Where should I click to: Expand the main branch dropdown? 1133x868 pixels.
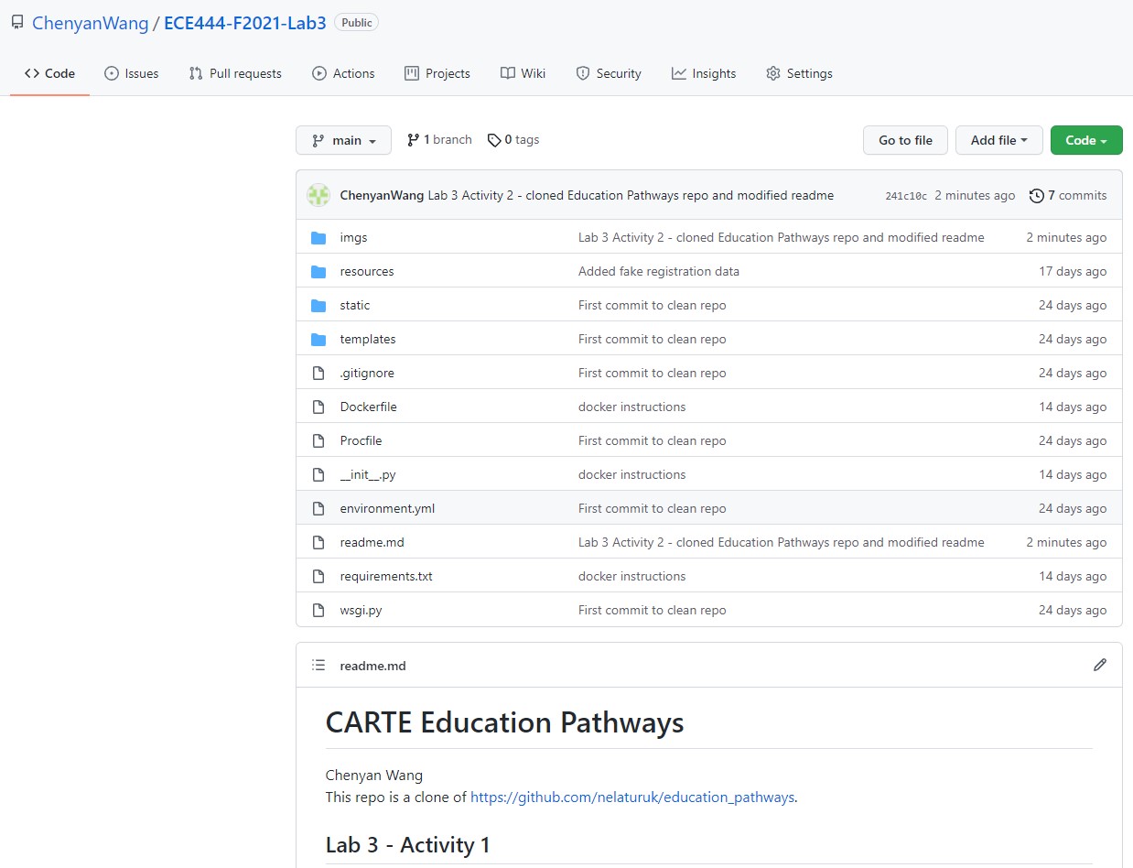(x=343, y=140)
